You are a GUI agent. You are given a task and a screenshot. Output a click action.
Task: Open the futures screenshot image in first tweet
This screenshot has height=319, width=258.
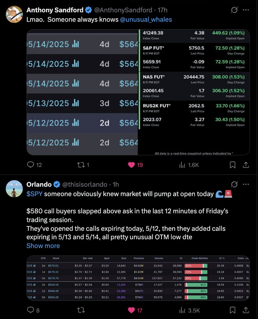[x=138, y=92]
